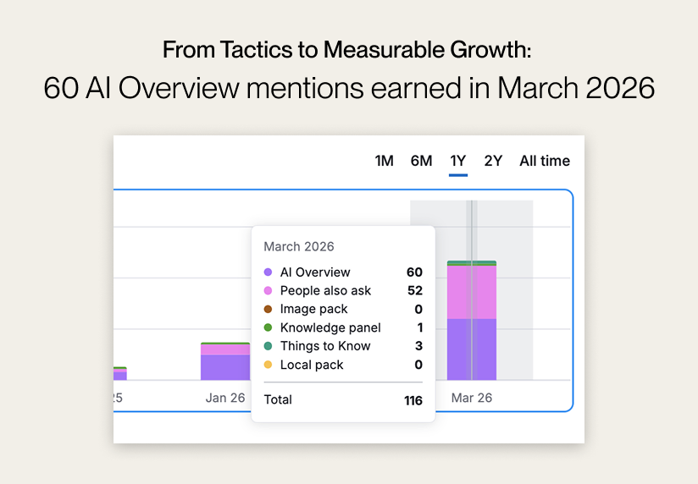The width and height of the screenshot is (698, 484).
Task: Click the purple segment of Mar 26 bar
Action: [472, 349]
